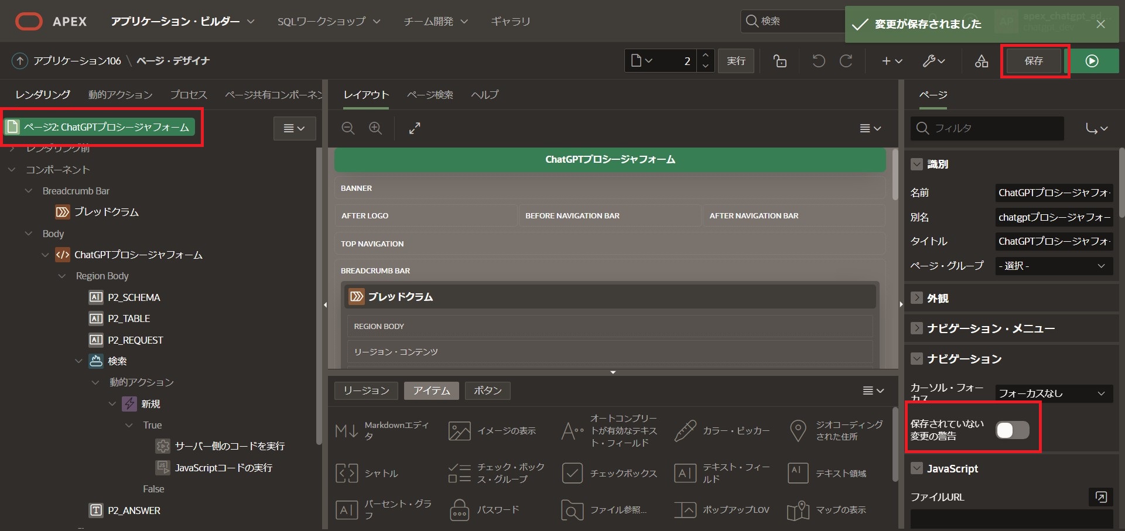Collapse the 検索 button node
1125x531 pixels.
(79, 361)
